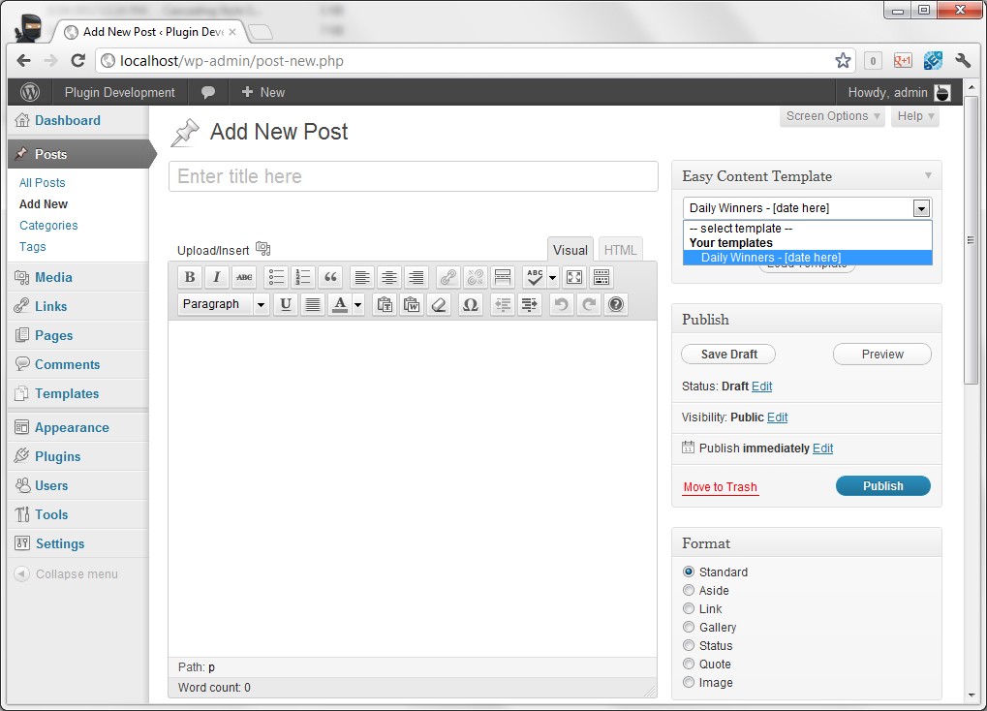Screen dimensions: 987x711
Task: Open the Plugins menu in the sidebar
Action: coord(57,456)
